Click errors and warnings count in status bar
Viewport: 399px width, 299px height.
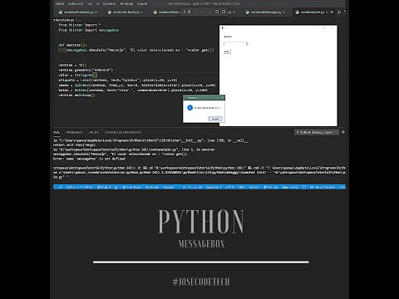point(104,188)
